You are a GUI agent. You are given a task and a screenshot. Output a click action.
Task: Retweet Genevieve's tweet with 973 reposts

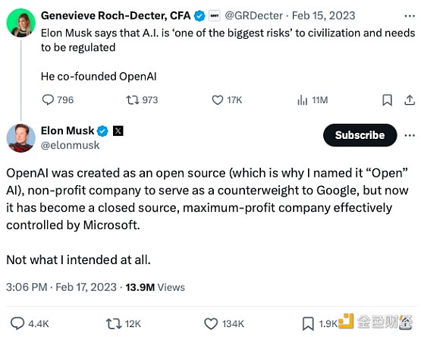142,100
